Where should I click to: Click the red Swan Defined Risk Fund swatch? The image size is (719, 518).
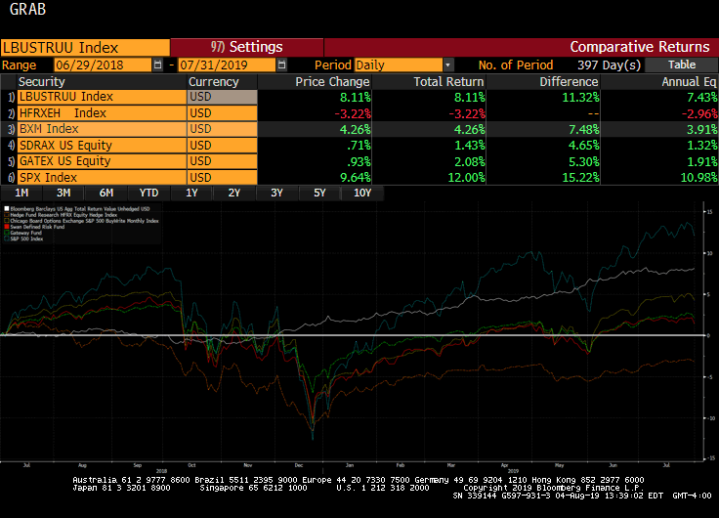click(7, 227)
